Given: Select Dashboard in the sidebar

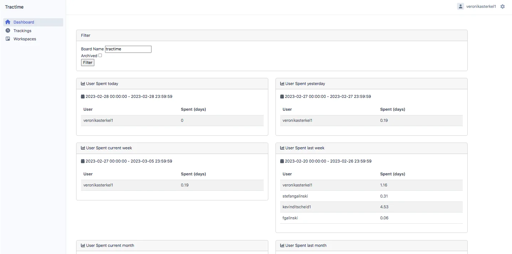Looking at the screenshot, I should point(24,22).
